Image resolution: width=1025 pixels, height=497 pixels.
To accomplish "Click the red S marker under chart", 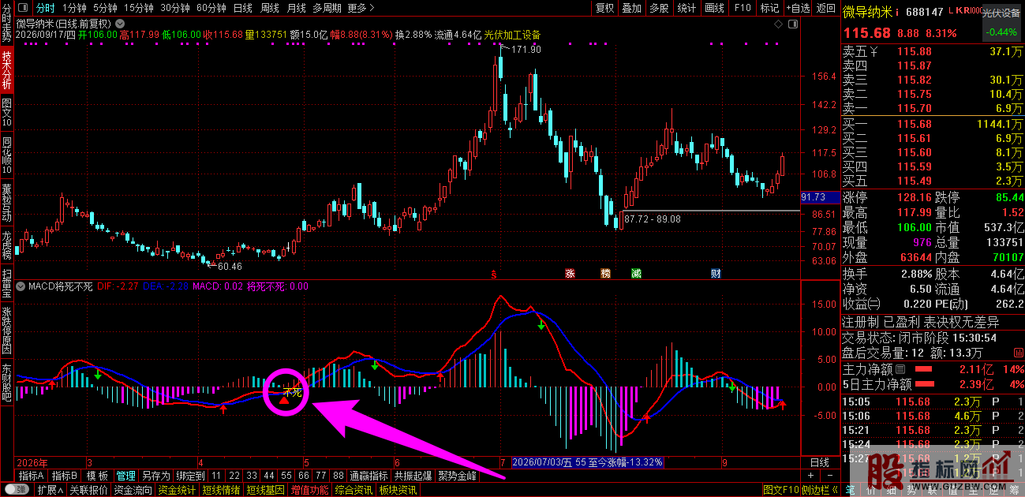I will coord(494,275).
